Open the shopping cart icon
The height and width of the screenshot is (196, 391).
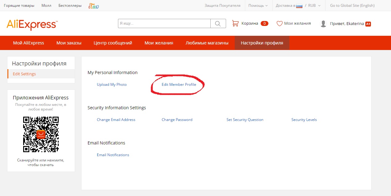click(235, 23)
